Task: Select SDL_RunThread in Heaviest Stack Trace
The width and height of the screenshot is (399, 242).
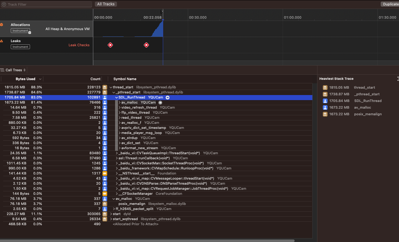Action: [x=368, y=101]
